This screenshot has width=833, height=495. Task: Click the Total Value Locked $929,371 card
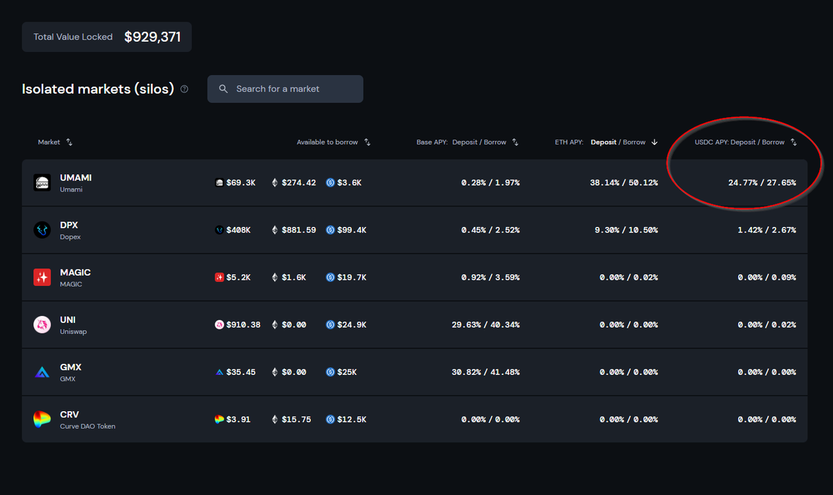[x=107, y=37]
